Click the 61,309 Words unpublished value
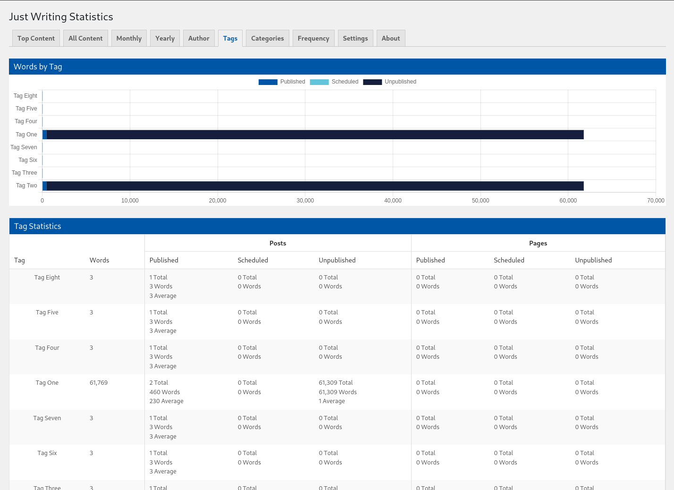674x490 pixels. point(338,392)
